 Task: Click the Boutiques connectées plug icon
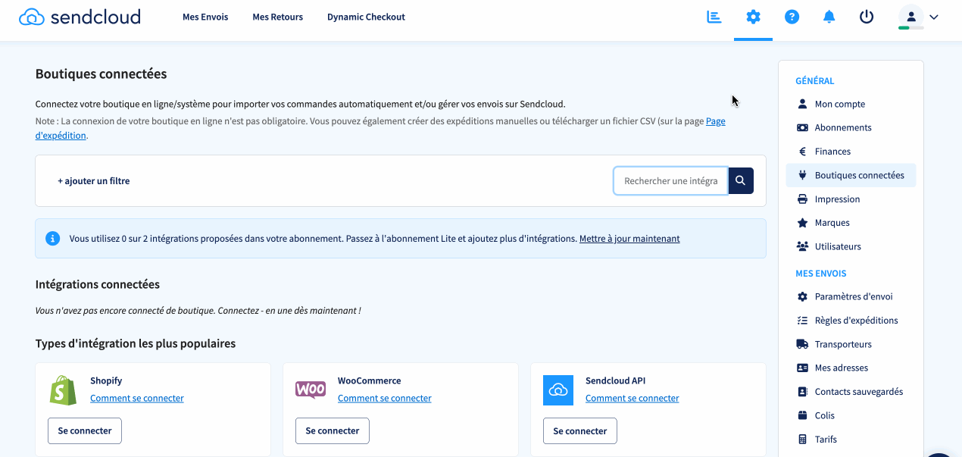803,175
